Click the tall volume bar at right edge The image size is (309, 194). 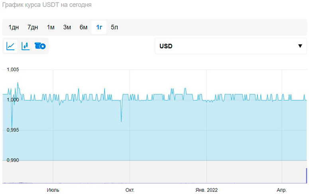click(x=306, y=176)
